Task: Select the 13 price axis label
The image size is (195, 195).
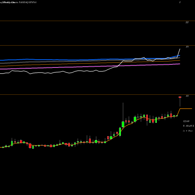Action: (x=187, y=96)
